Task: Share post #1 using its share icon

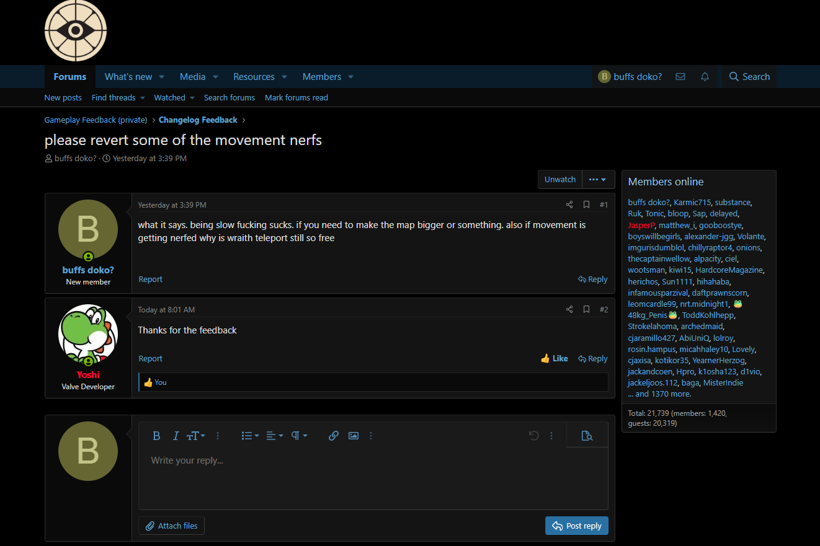Action: pos(569,205)
